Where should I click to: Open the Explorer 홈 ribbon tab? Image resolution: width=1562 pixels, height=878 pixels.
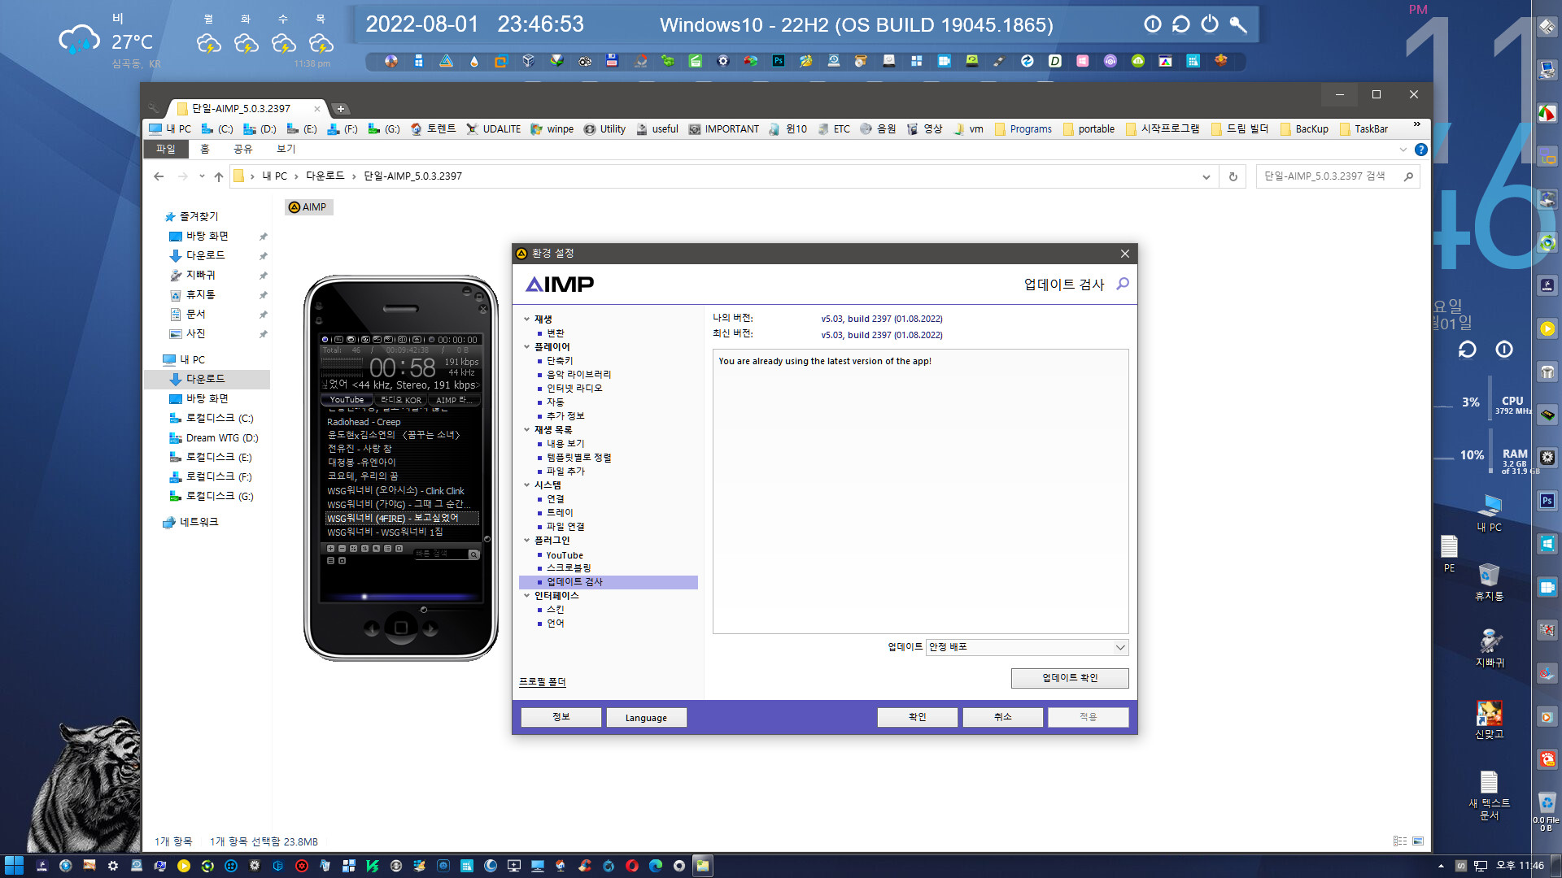click(x=205, y=150)
